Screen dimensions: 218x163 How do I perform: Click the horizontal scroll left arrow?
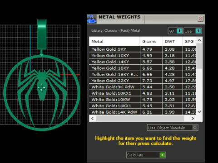(x=92, y=119)
